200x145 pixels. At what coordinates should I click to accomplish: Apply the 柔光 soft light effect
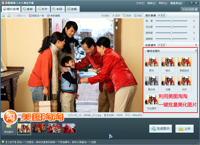click(152, 64)
